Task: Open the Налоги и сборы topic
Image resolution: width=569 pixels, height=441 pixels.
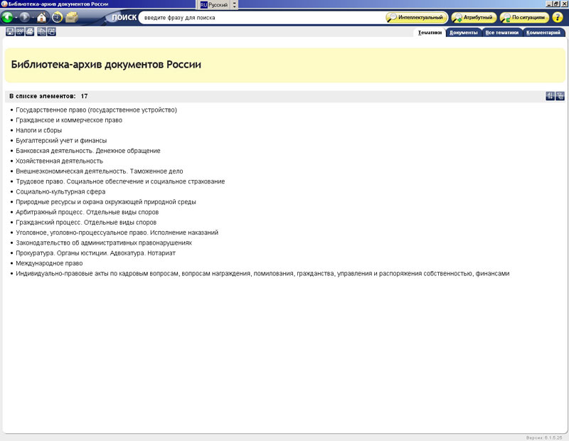Action: [39, 130]
